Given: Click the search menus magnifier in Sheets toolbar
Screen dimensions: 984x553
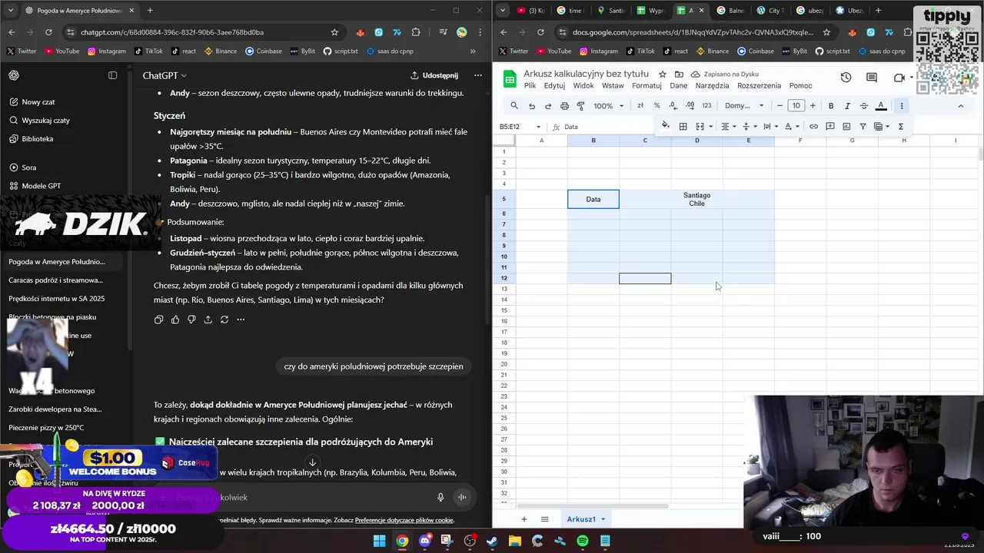Looking at the screenshot, I should [514, 106].
